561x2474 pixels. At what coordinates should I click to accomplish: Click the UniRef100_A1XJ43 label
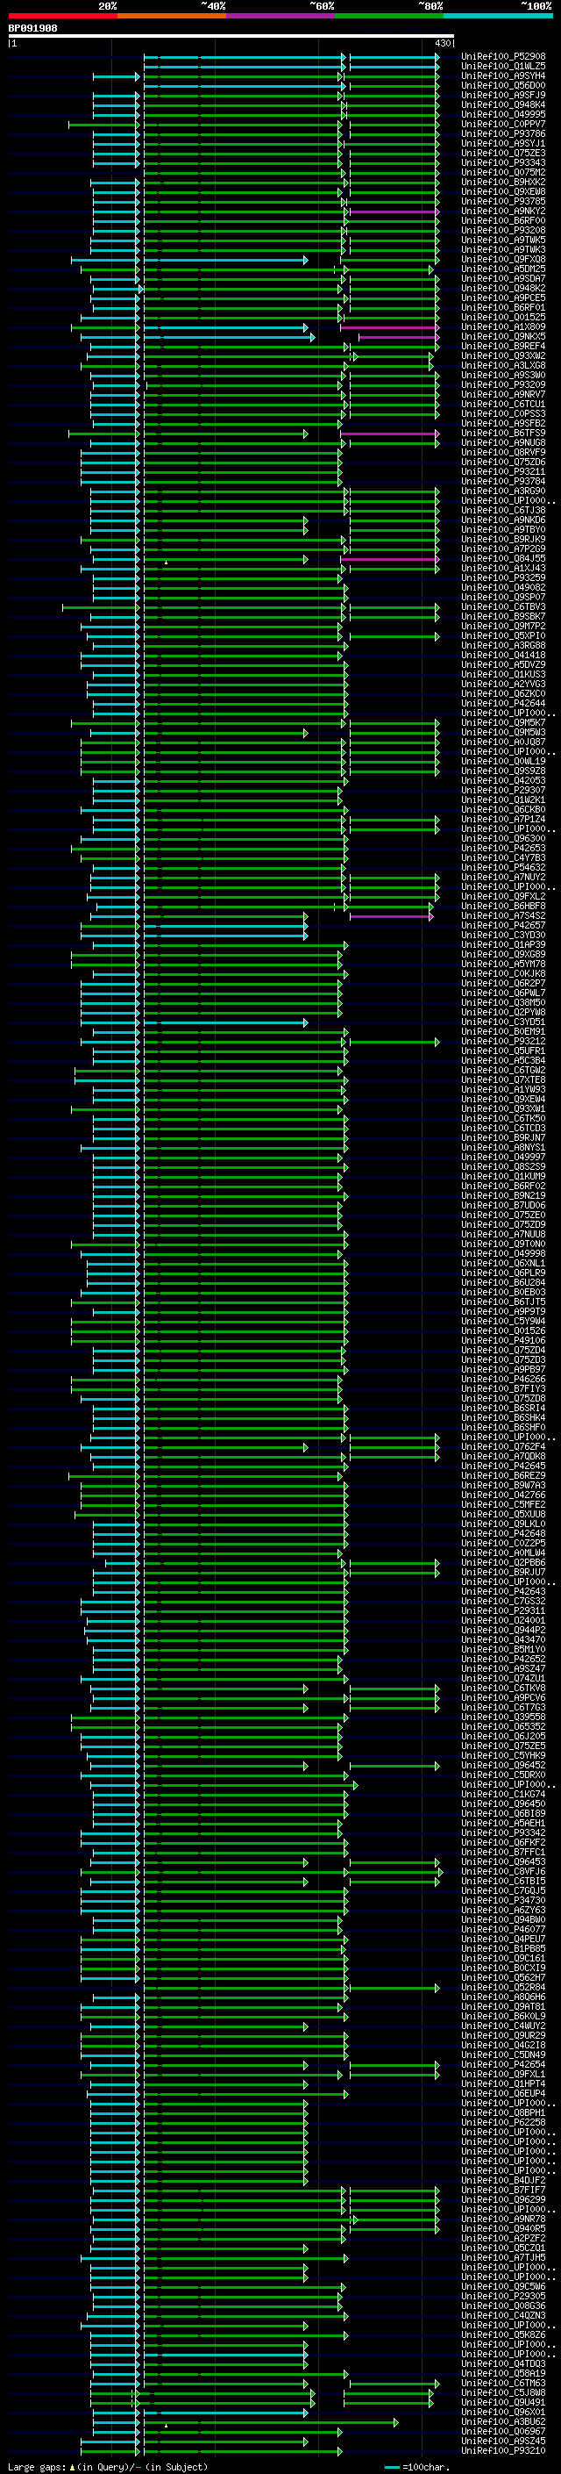coord(503,568)
